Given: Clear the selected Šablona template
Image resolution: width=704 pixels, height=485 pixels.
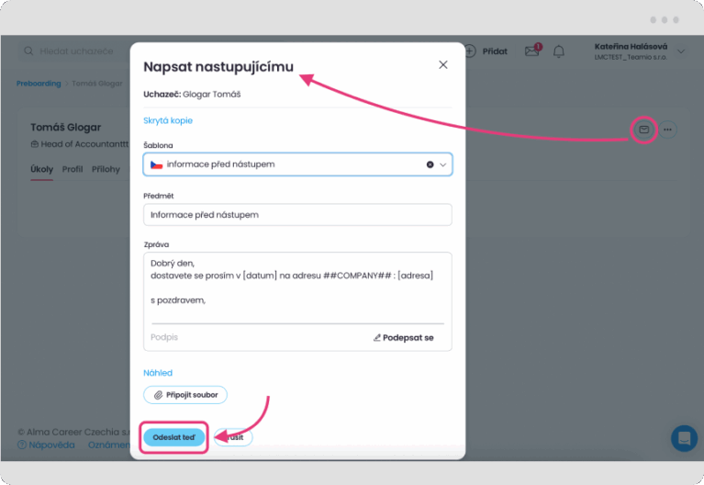Looking at the screenshot, I should (430, 164).
